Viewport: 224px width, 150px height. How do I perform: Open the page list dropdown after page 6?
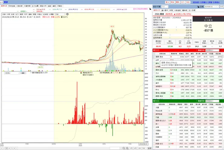click(x=17, y=148)
